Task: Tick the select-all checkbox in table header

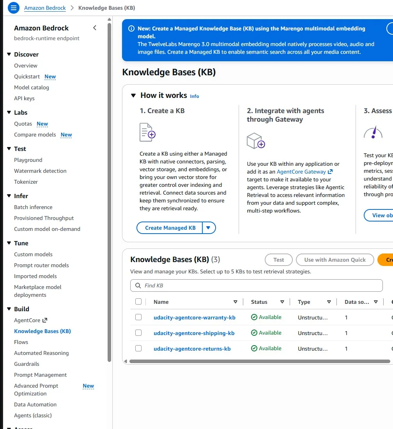Action: pyautogui.click(x=138, y=301)
